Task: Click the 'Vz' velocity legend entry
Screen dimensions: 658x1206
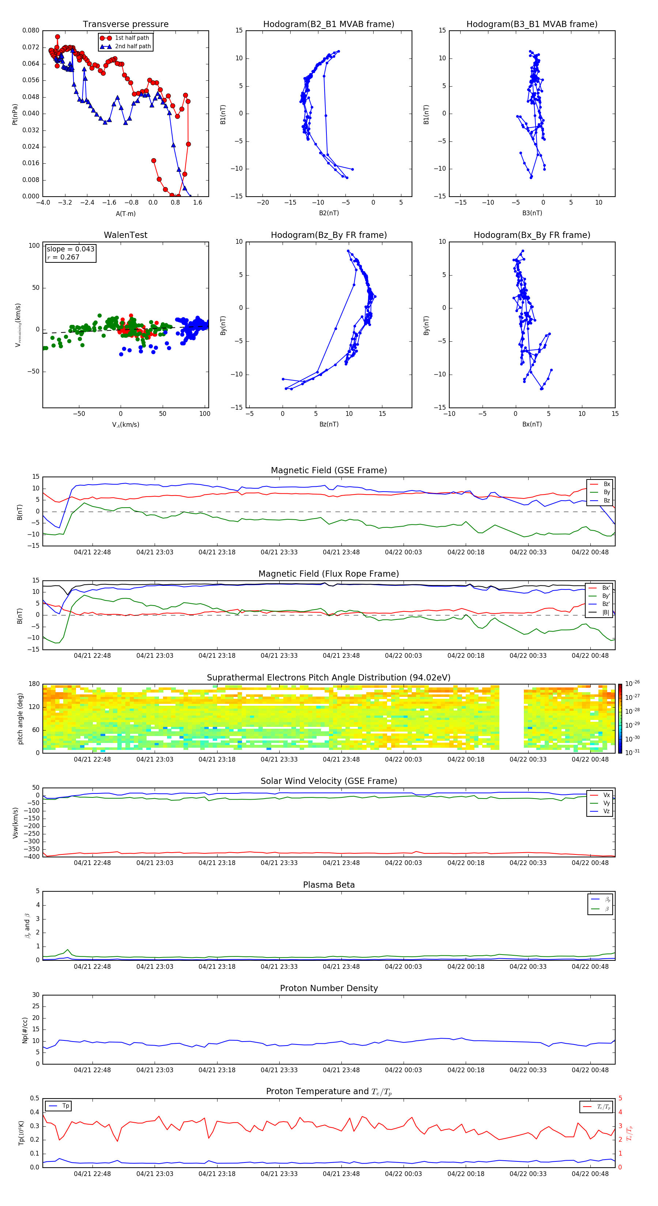Action: tap(600, 811)
